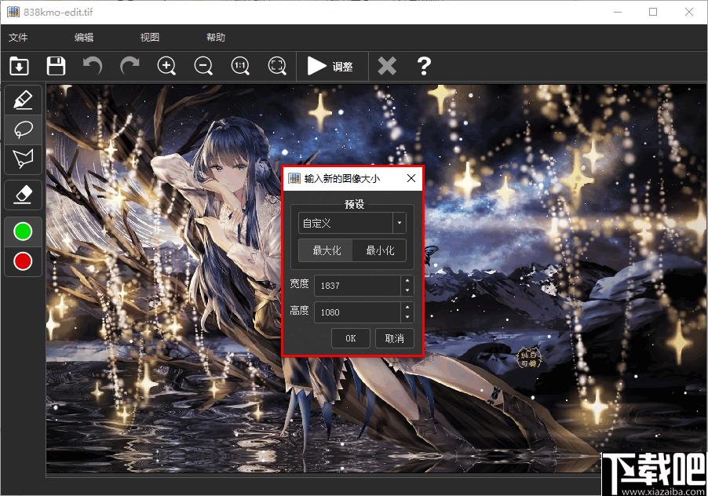Close the 输入新的图像大小 dialog

[411, 178]
